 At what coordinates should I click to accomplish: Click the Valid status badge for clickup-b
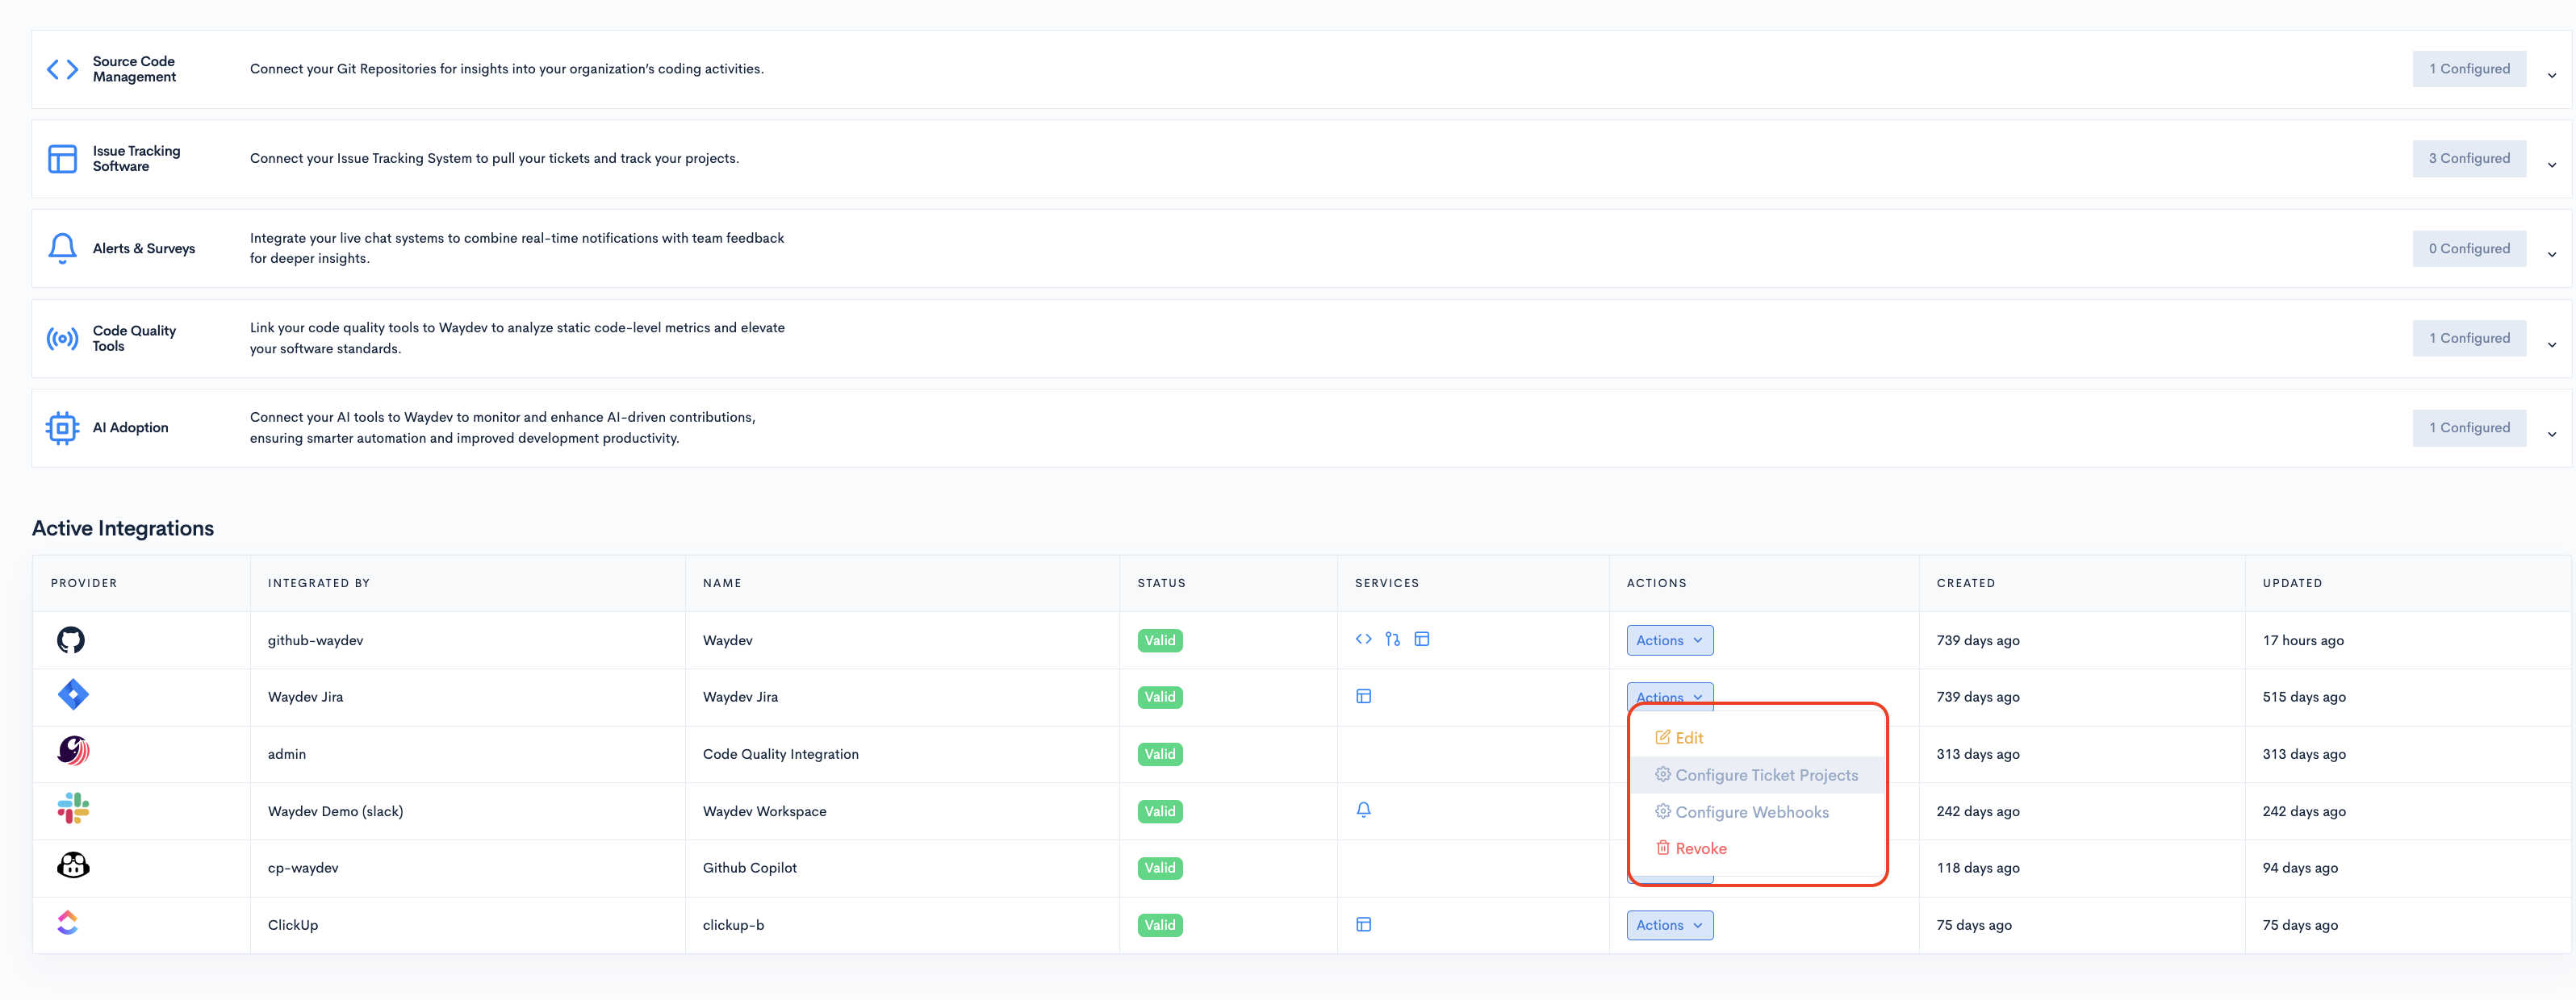(1159, 925)
